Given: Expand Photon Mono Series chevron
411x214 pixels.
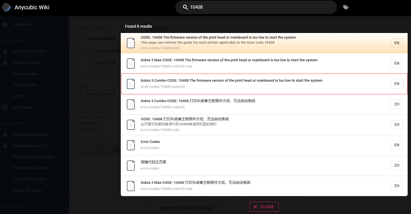Looking at the screenshot, I should (x=5, y=179).
